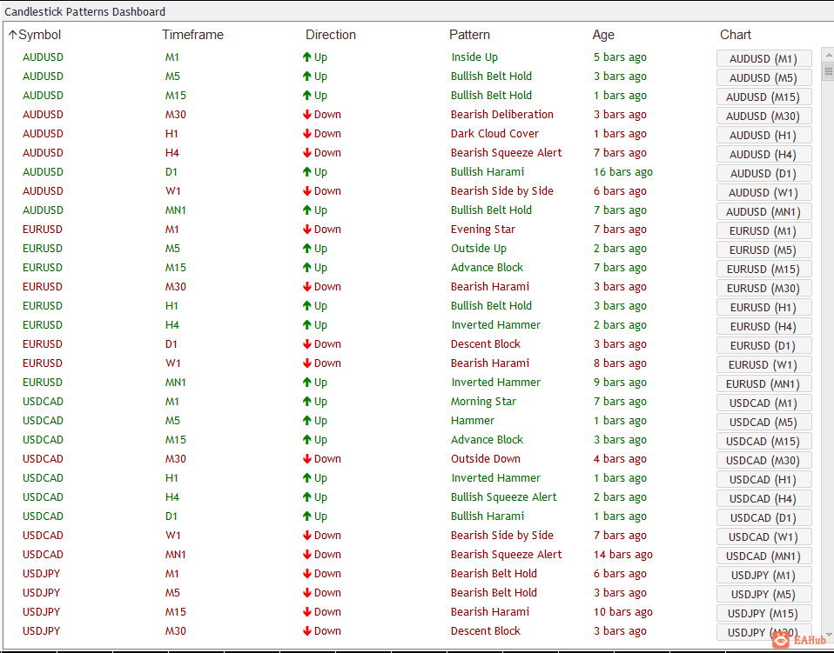The image size is (834, 653).
Task: Open the USDJPY (M5) chart button
Action: click(763, 594)
